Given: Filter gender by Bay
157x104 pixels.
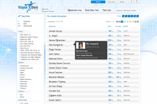Looking at the screenshot, I should click(21, 95).
